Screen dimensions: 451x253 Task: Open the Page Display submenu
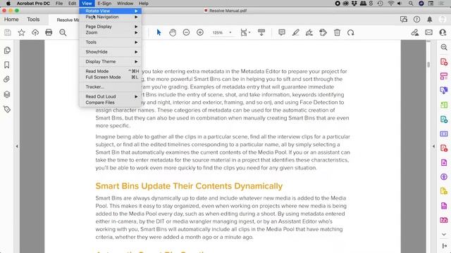[x=111, y=27]
